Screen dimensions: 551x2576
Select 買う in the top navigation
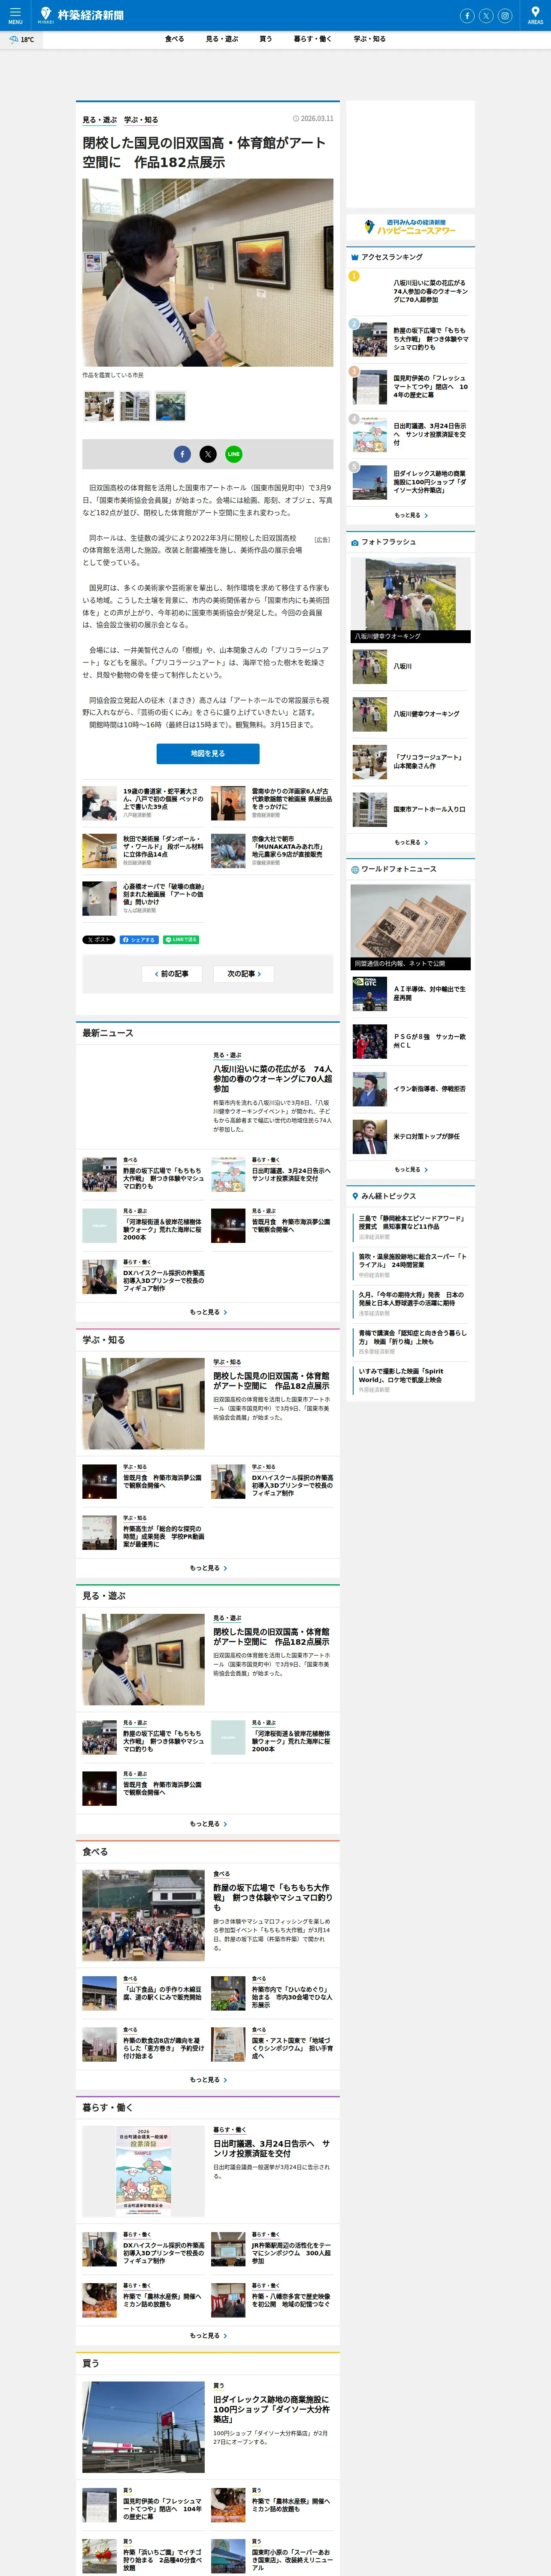265,39
